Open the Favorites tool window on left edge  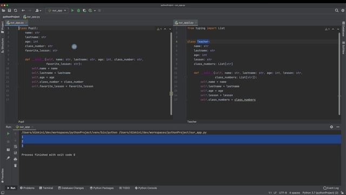[x=2, y=175]
